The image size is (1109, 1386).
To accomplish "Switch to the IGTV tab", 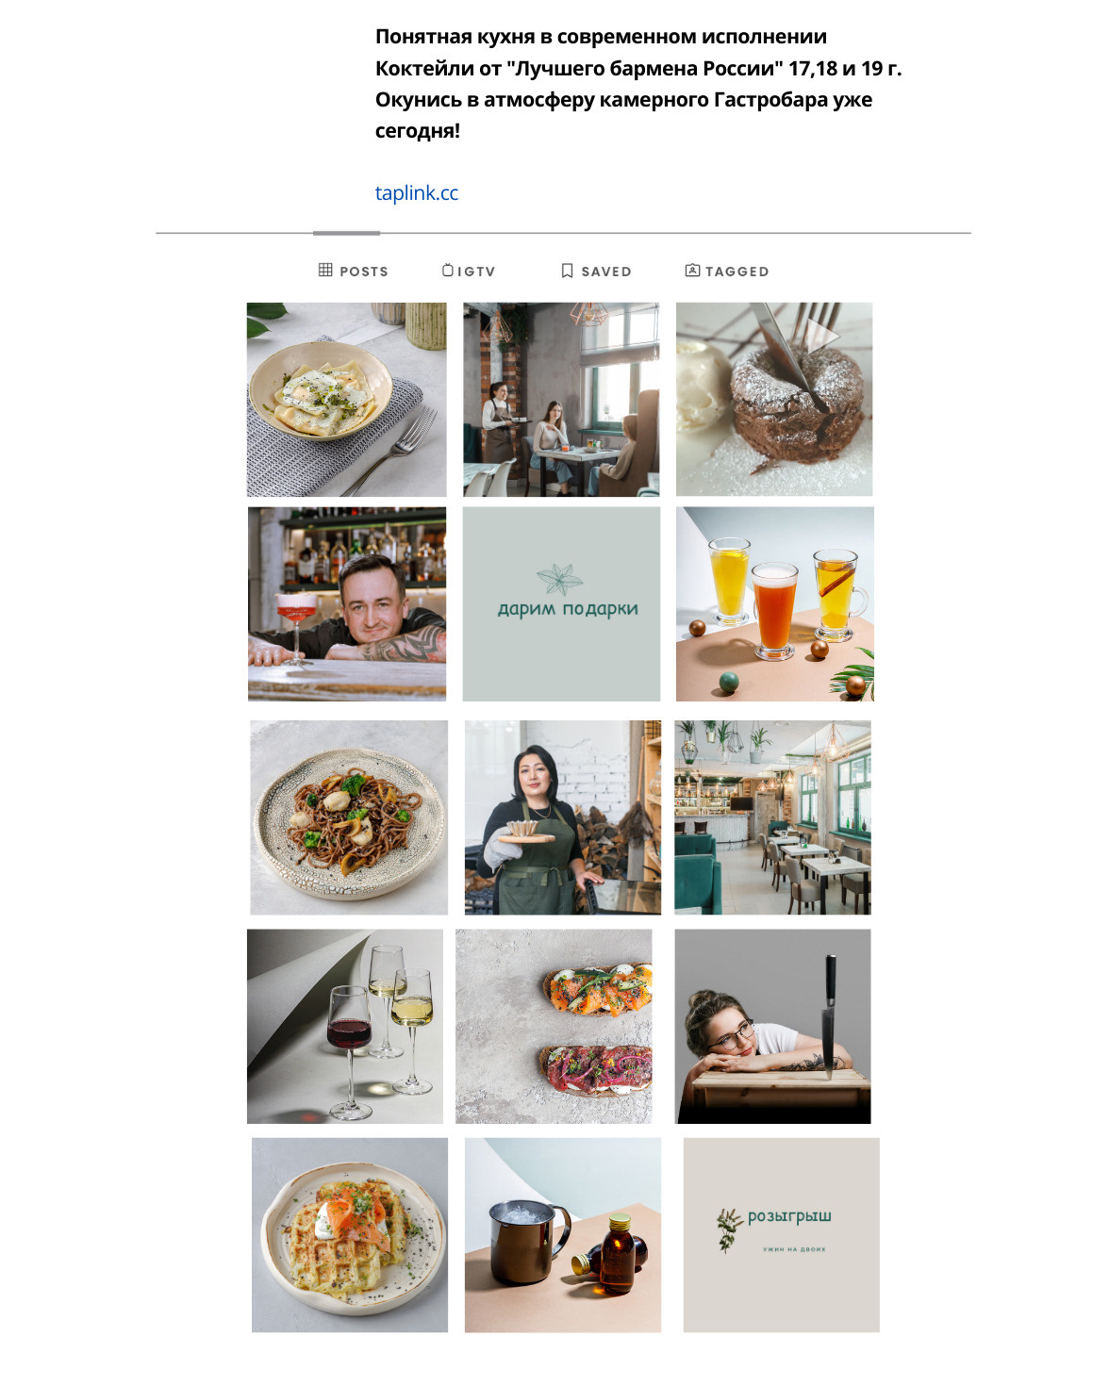I will coord(469,271).
